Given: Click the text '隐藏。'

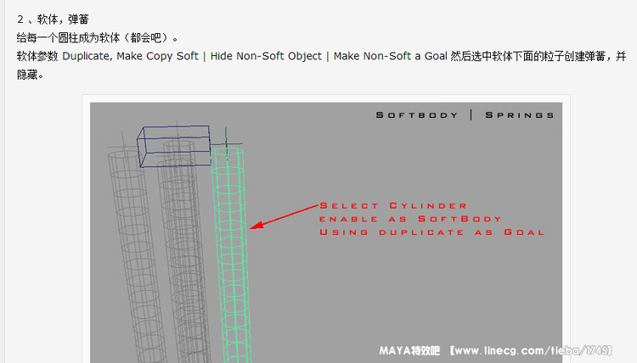Looking at the screenshot, I should [x=30, y=75].
